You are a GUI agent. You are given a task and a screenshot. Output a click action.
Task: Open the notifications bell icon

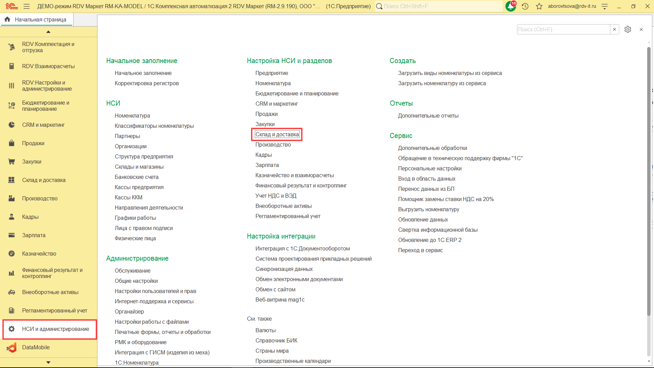click(511, 6)
